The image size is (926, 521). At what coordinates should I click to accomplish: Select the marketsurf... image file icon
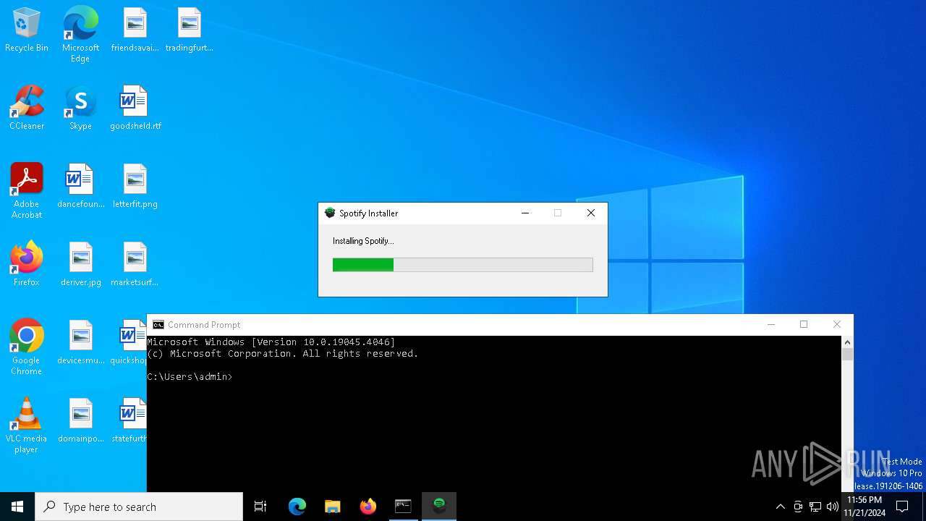tap(135, 264)
